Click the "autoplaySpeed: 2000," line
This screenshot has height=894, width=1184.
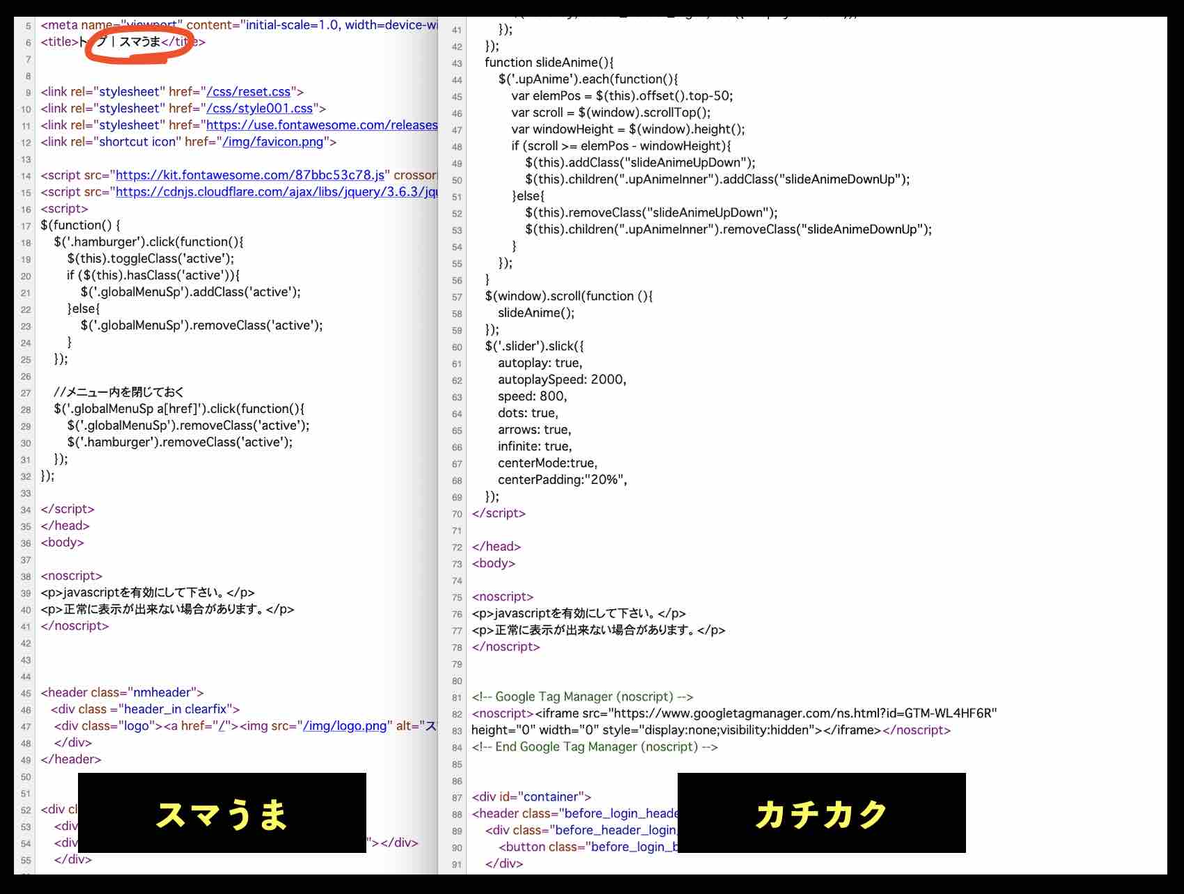[x=562, y=380]
